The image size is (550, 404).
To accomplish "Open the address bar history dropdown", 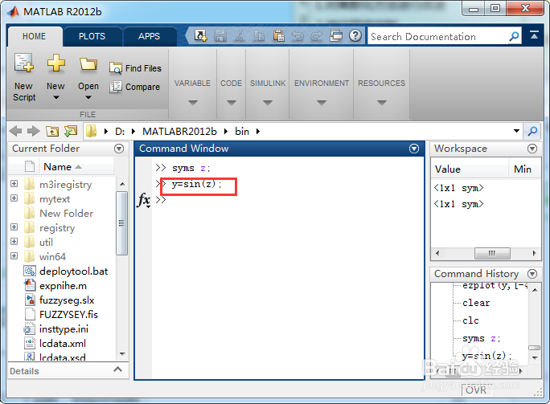I will pyautogui.click(x=516, y=131).
